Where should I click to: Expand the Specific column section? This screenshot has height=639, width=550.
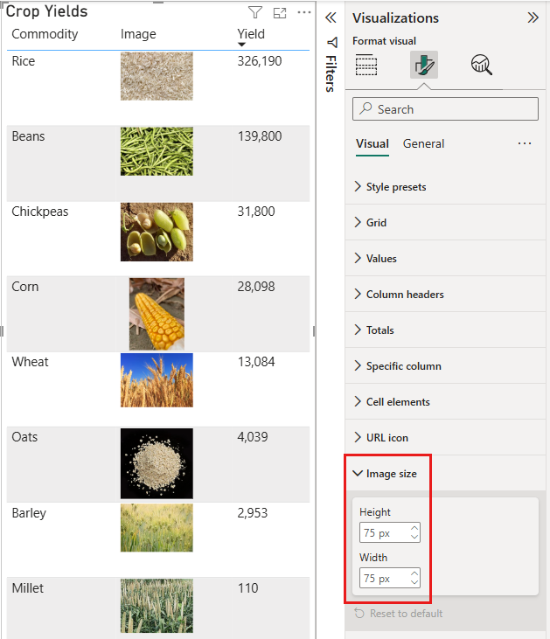[x=445, y=366]
